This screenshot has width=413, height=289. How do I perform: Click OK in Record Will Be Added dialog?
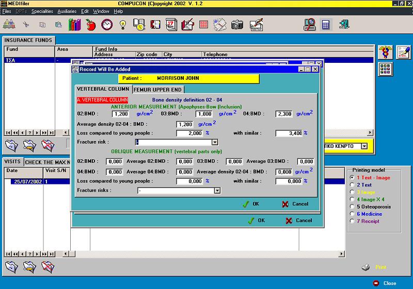point(251,204)
